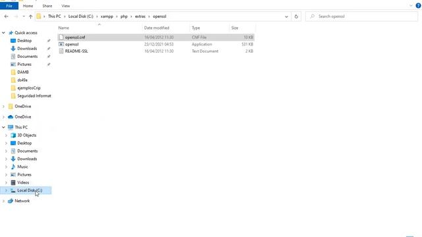
Task: Open address bar history dropdown
Action: pos(286,16)
